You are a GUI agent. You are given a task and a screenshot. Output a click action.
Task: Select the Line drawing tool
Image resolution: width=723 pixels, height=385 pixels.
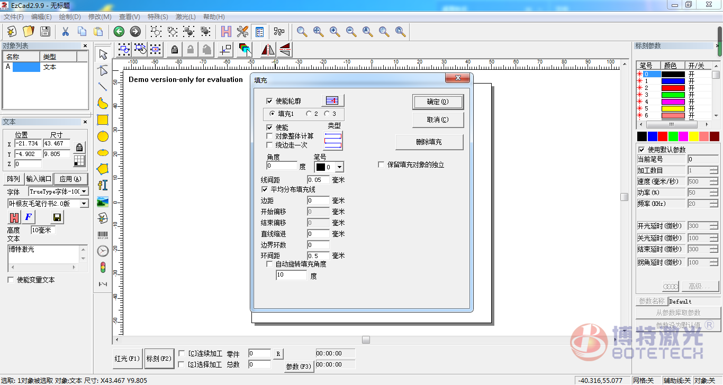[x=103, y=87]
